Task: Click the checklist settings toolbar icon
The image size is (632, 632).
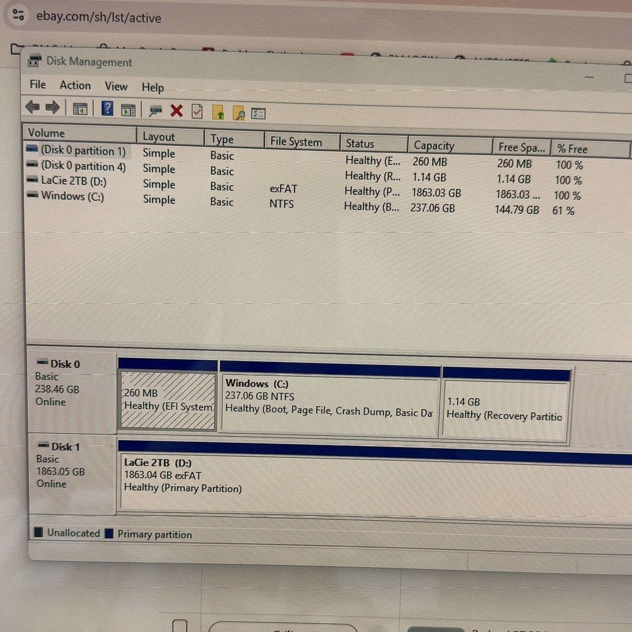Action: click(x=258, y=113)
